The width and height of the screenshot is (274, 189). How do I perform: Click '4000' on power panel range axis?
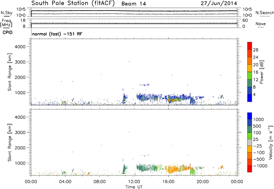click(20, 47)
